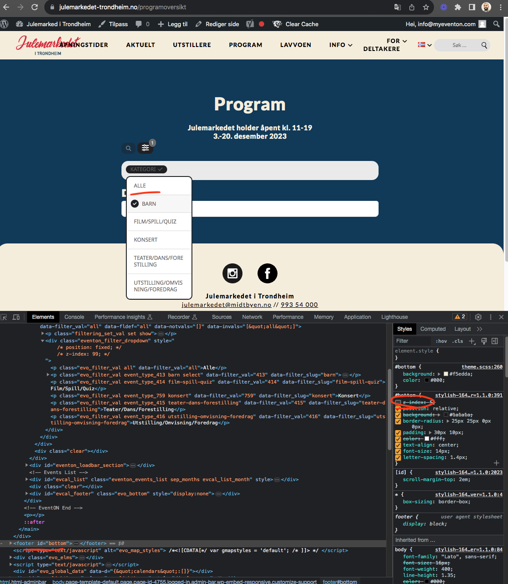Click the Instagram icon in footer
Image resolution: width=508 pixels, height=584 pixels.
pos(232,274)
